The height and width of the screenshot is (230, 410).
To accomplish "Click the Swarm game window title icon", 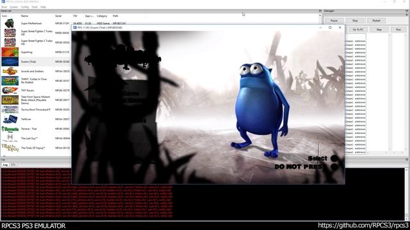I will tap(74, 27).
